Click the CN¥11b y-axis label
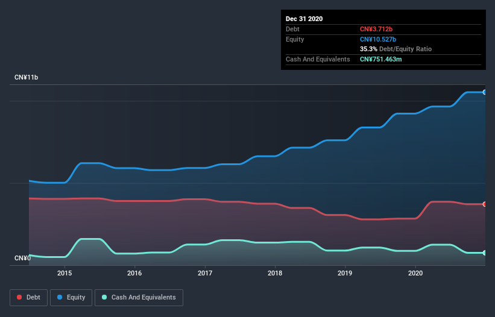Viewport: 495px width, 317px height. (x=26, y=77)
